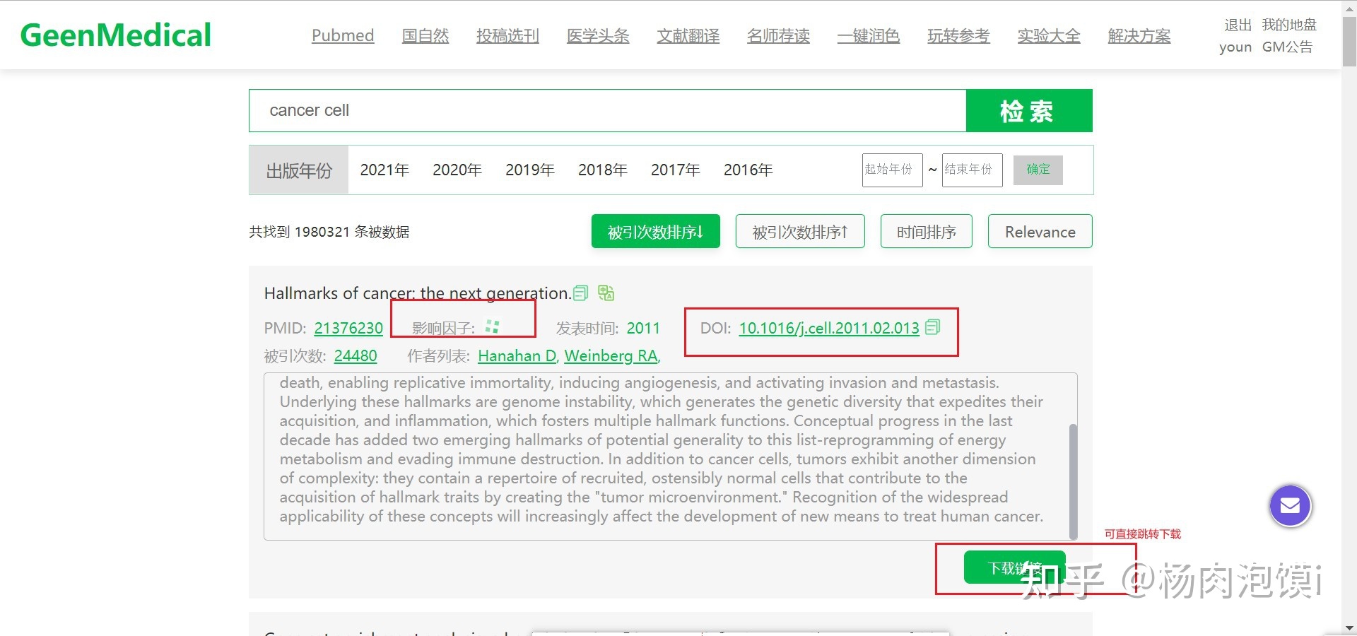Sort by citations descending 被引次数排序↓
The width and height of the screenshot is (1357, 636).
[656, 231]
